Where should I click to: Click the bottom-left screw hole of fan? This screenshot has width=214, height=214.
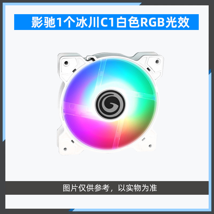tap(65, 149)
